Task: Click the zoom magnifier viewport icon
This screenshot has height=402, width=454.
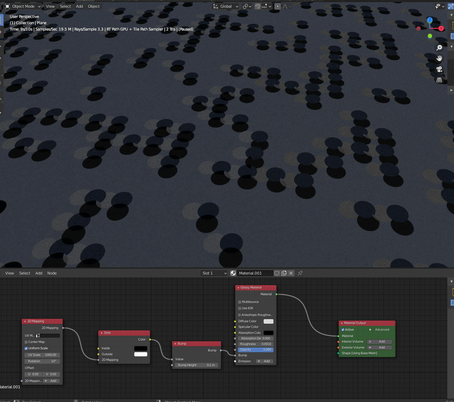Action: tap(439, 48)
